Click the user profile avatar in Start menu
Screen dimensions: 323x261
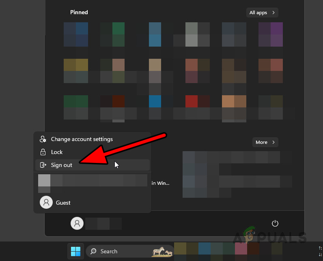coord(77,223)
